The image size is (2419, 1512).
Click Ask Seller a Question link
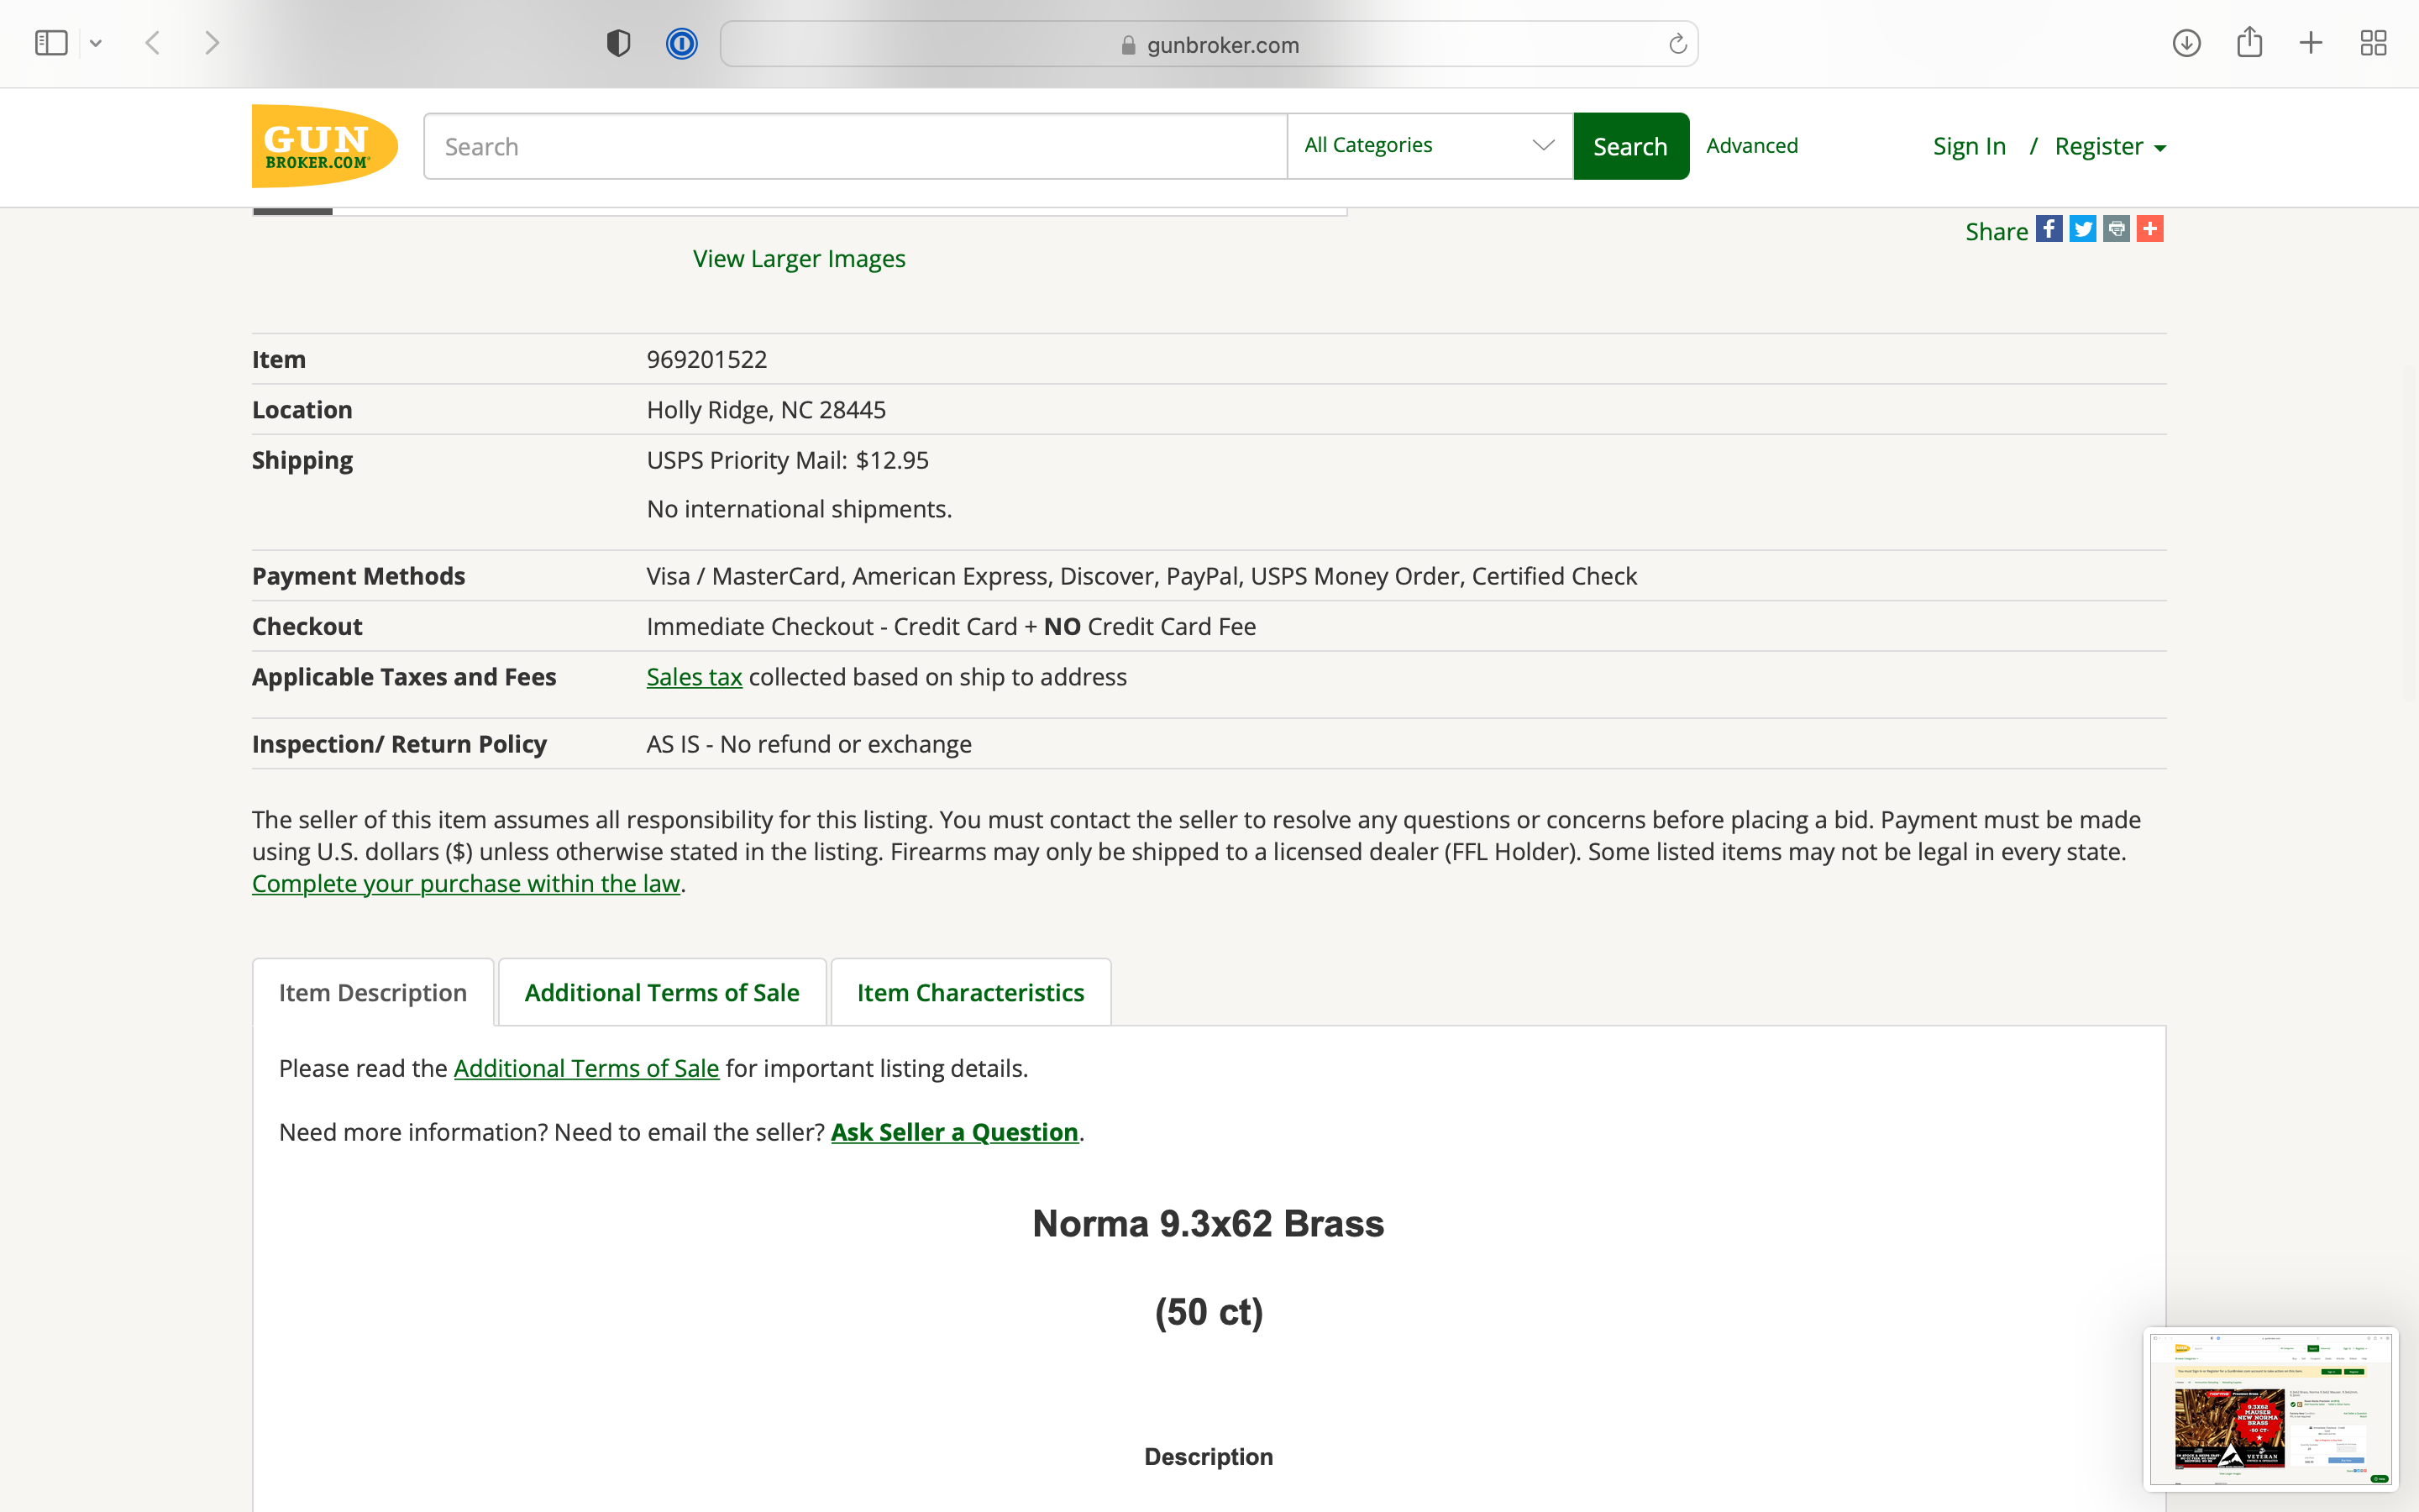point(955,1132)
